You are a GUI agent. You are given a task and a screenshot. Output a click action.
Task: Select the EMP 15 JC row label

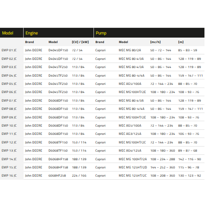[x=9, y=167]
